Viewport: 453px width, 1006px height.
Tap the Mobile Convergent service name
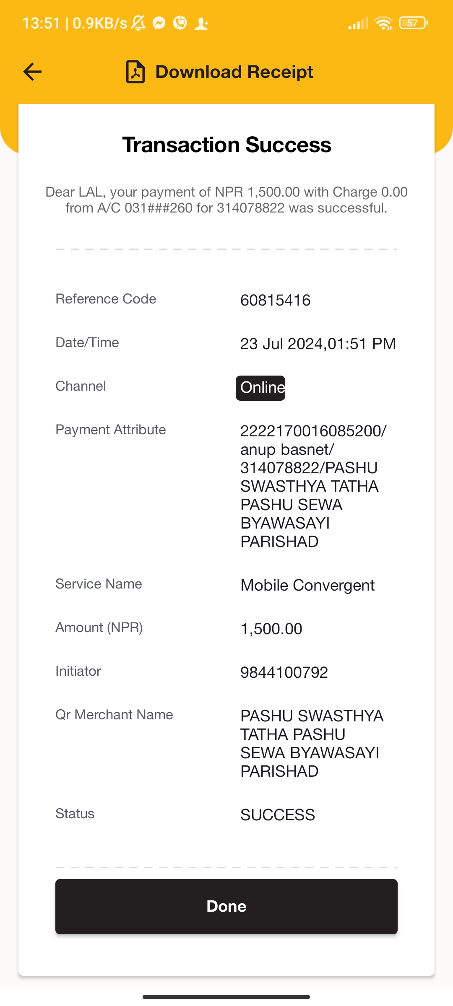[307, 585]
